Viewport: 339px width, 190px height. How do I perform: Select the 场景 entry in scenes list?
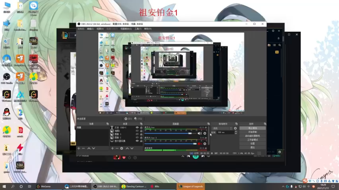coord(92,128)
